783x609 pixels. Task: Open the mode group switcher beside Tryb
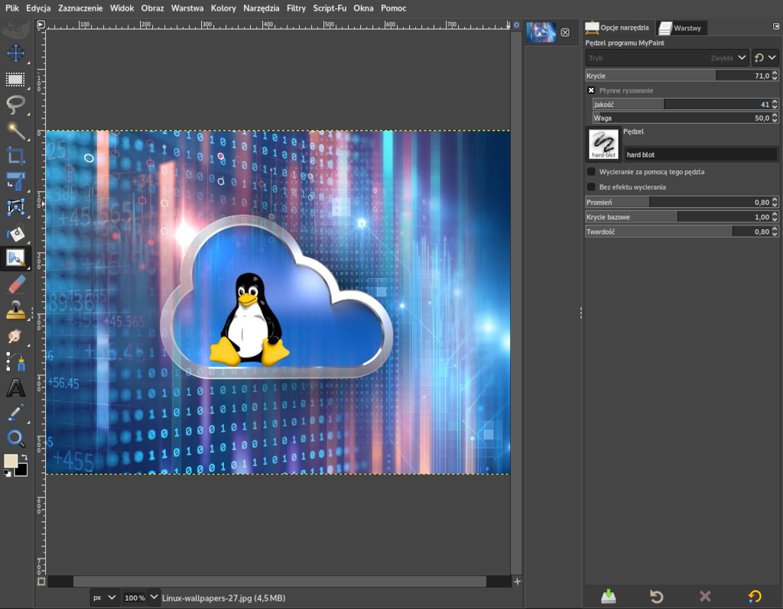pyautogui.click(x=765, y=58)
